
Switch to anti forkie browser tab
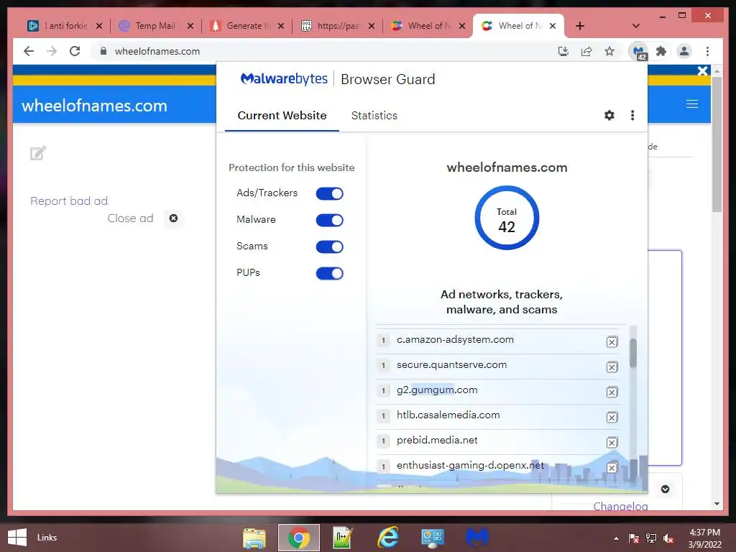65,26
